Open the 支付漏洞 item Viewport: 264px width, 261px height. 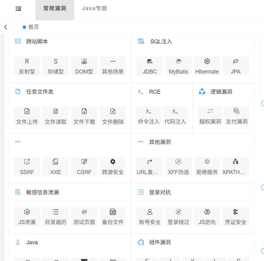237,116
